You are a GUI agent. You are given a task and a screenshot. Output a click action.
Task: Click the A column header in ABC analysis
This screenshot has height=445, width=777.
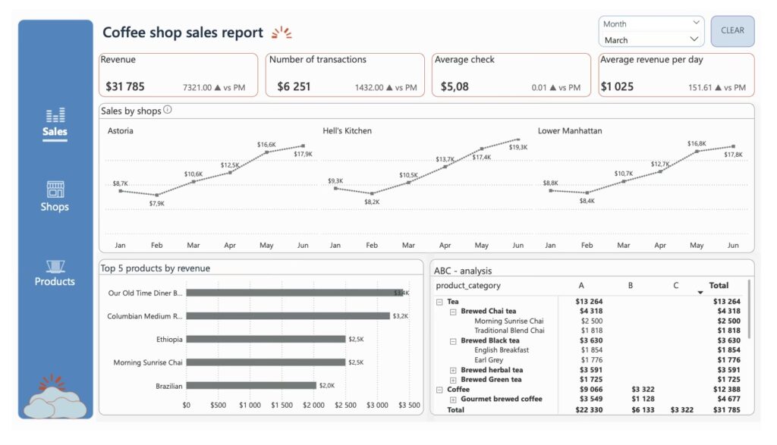(x=581, y=286)
